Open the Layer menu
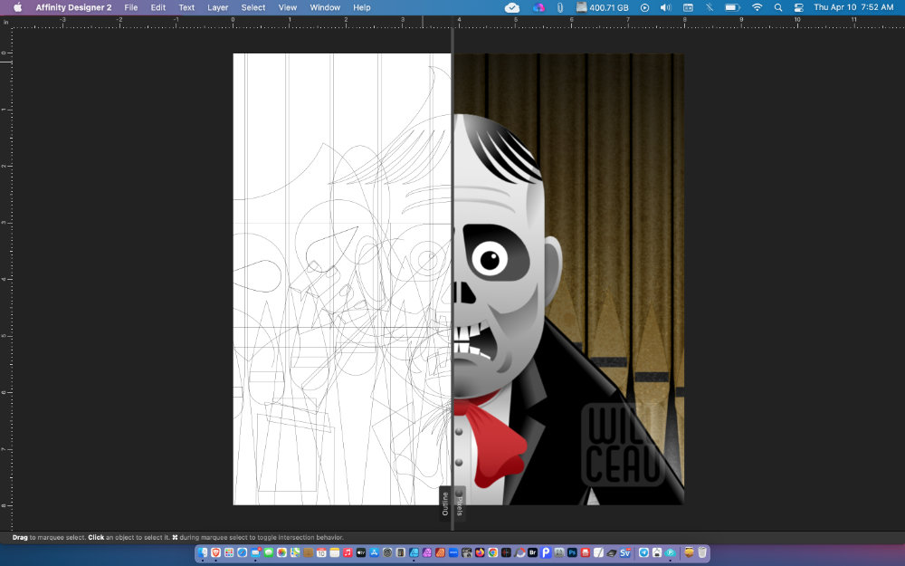The image size is (905, 566). click(x=217, y=7)
